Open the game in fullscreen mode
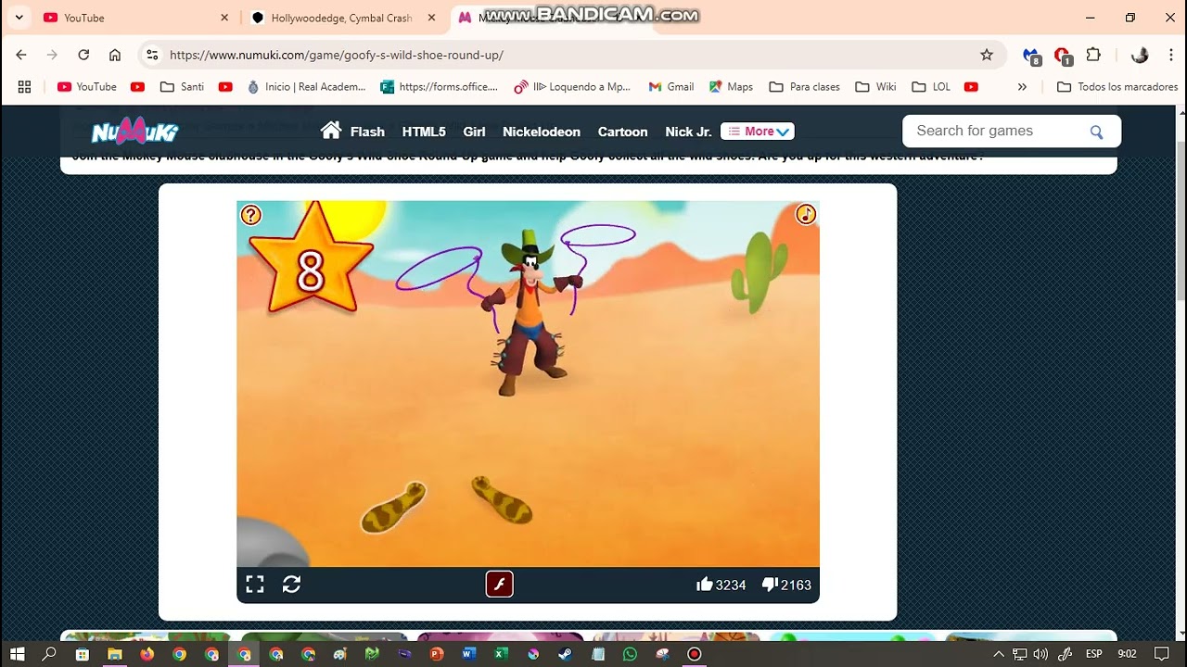Screen dimensions: 1187x667 point(255,585)
